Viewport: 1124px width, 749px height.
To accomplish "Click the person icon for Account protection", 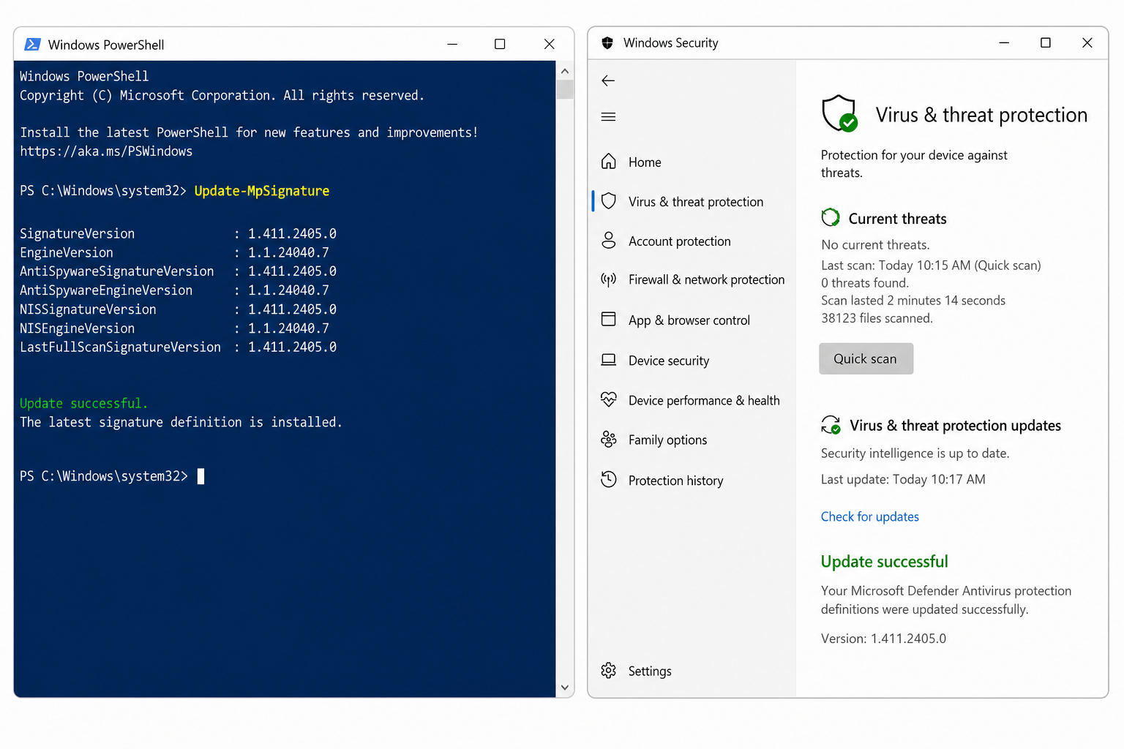I will pyautogui.click(x=609, y=241).
